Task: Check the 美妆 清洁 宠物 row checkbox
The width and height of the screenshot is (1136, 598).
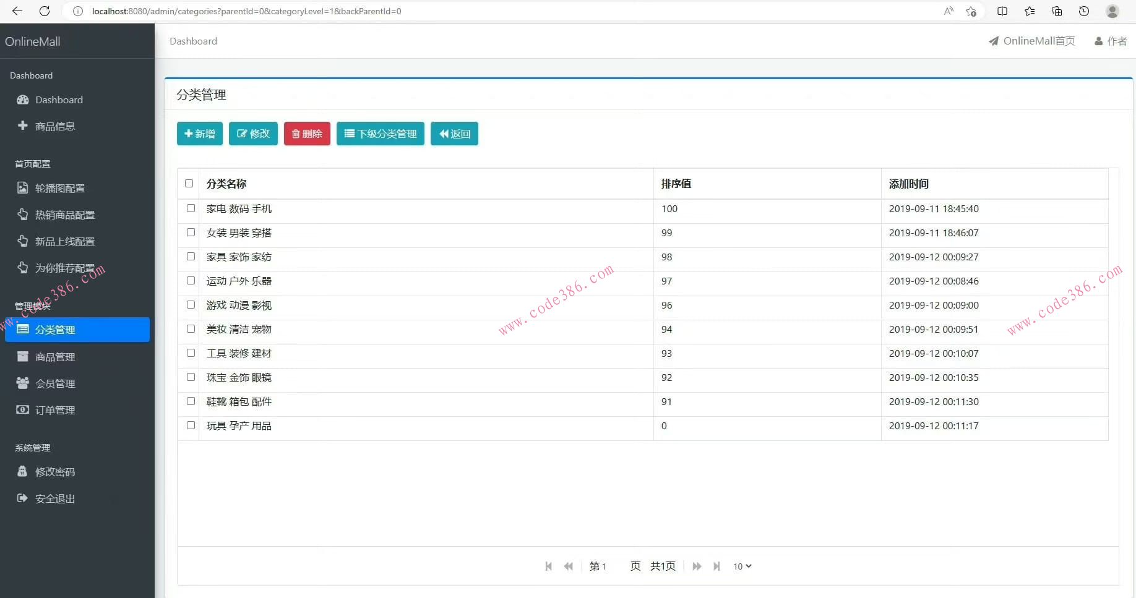Action: click(191, 329)
